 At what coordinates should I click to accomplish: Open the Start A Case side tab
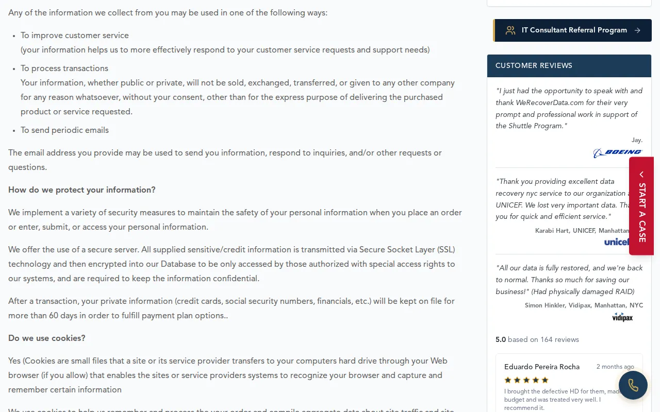tap(641, 212)
